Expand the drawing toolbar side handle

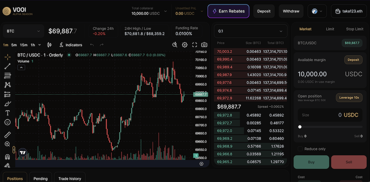14,150
